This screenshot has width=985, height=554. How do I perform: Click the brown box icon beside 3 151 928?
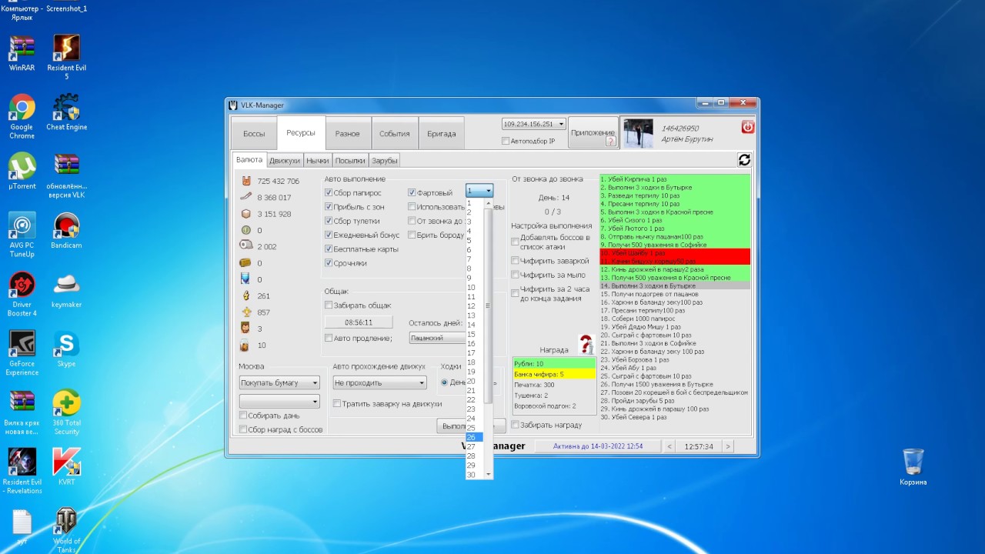point(246,214)
